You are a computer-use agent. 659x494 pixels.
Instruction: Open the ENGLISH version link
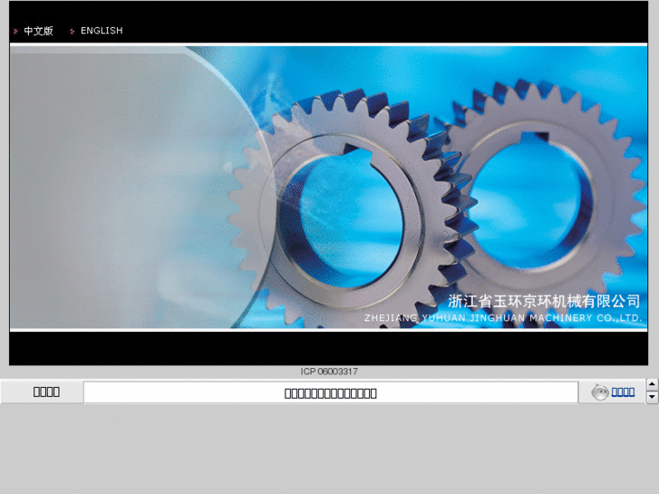click(102, 31)
